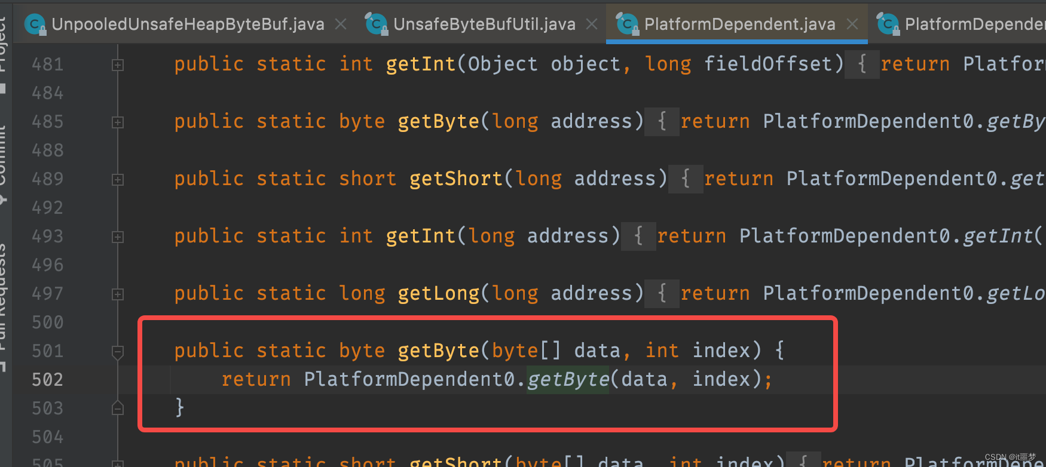Click line number 502 in gutter
Viewport: 1046px width, 467px height.
48,379
